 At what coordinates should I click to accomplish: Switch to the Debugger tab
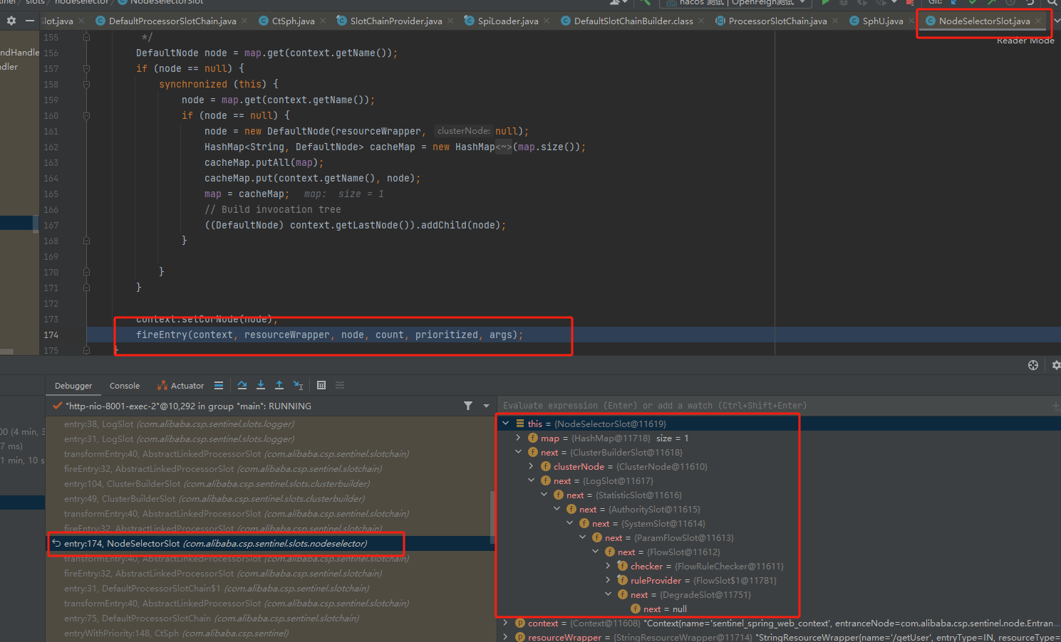pos(73,386)
